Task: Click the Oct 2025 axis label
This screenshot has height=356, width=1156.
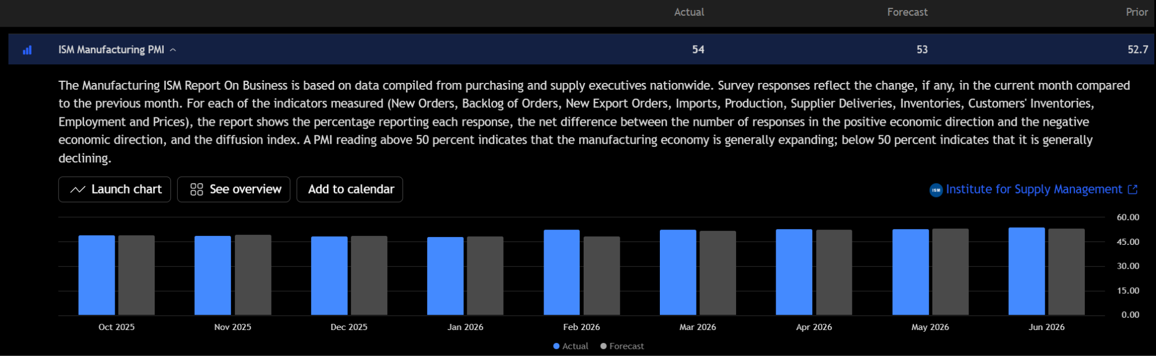Action: tap(117, 327)
